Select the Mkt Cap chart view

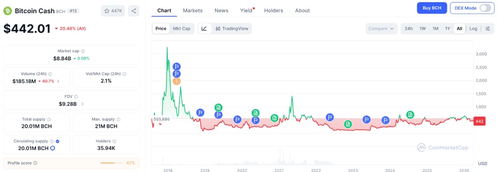tap(181, 28)
